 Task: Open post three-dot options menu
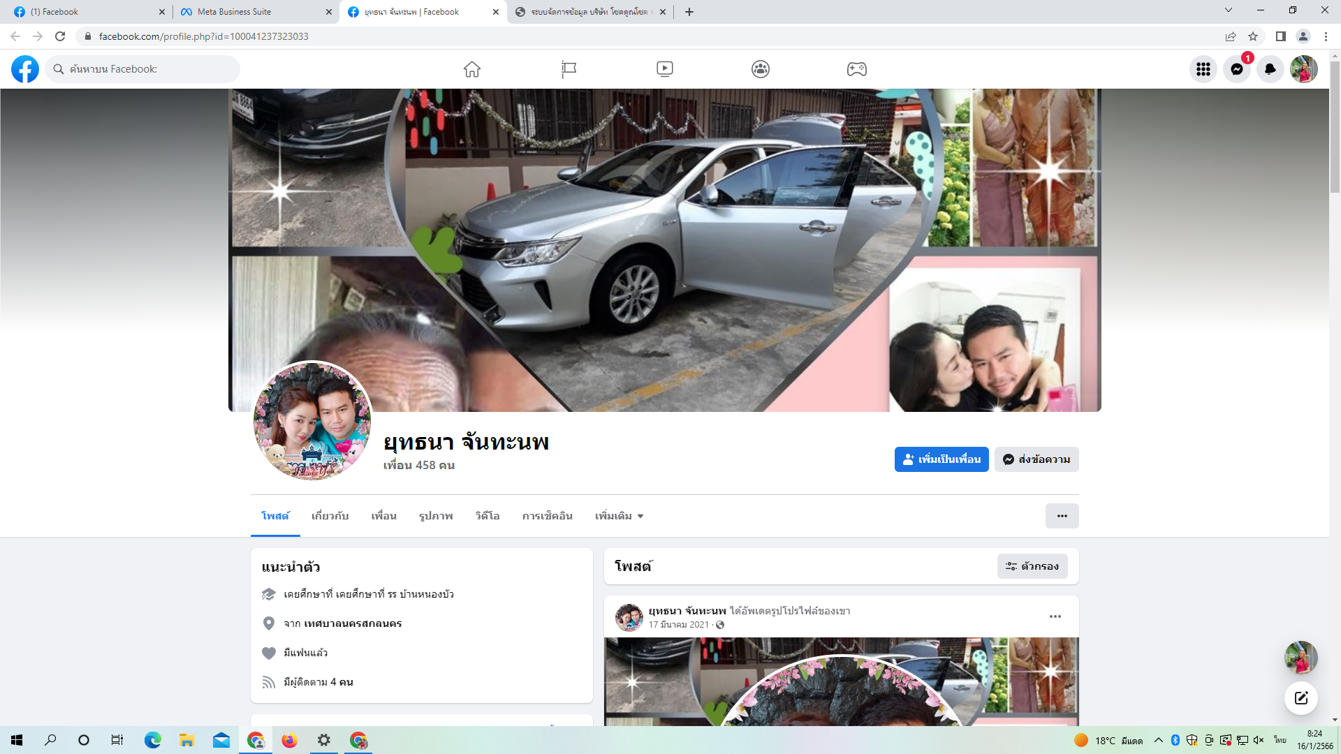point(1055,616)
